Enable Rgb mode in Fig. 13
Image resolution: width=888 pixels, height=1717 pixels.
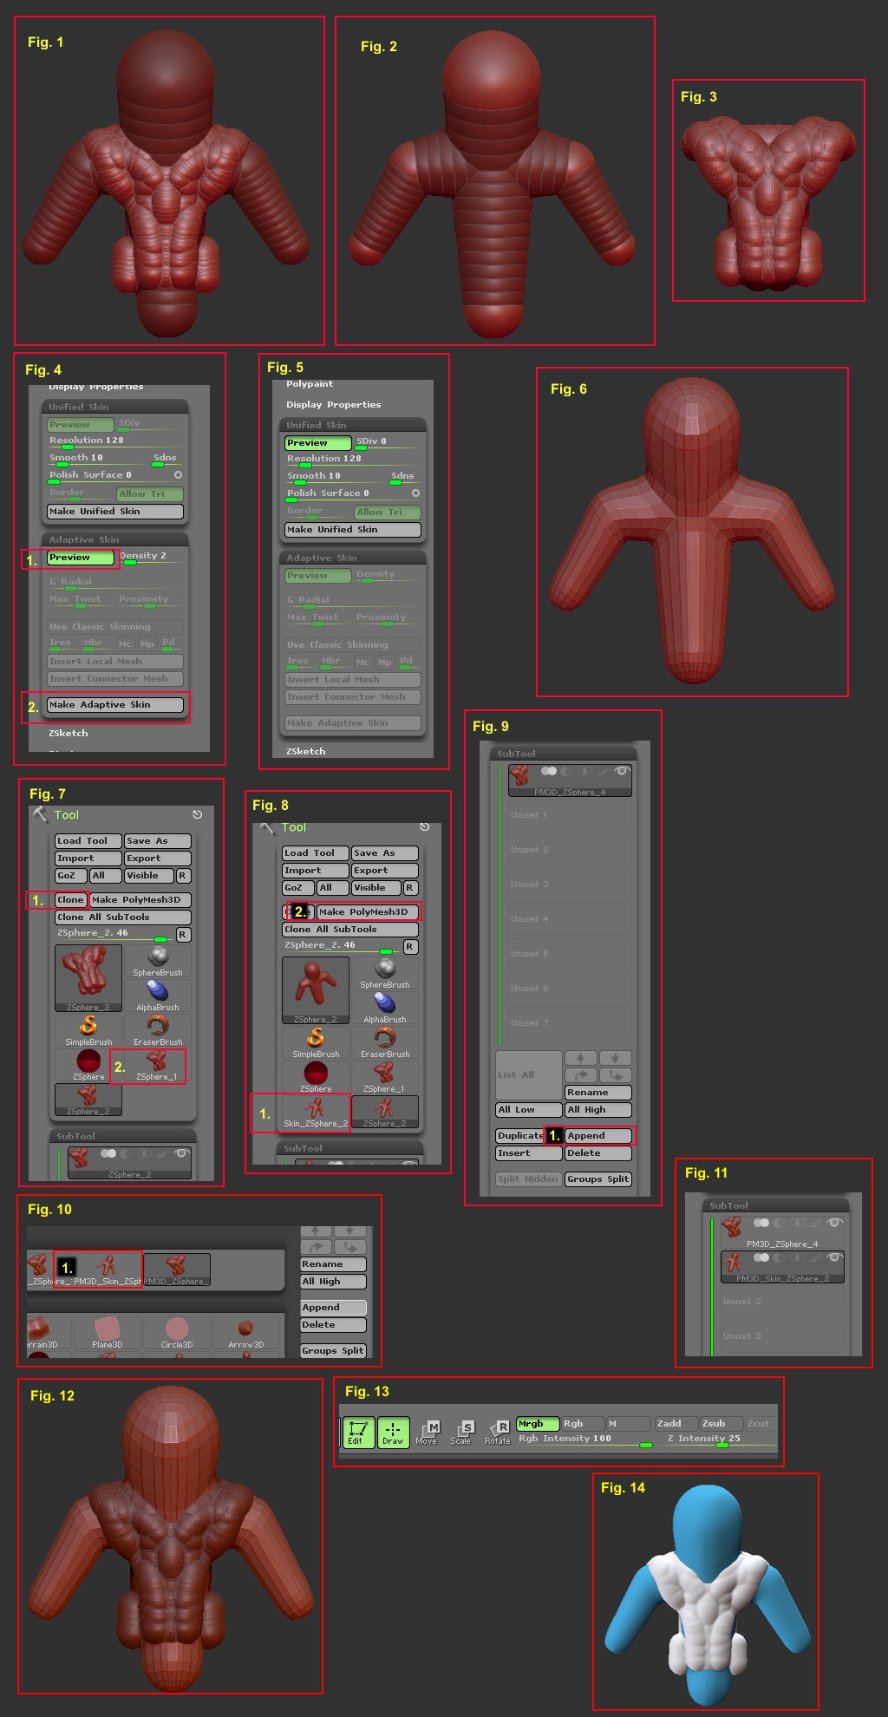point(582,1424)
